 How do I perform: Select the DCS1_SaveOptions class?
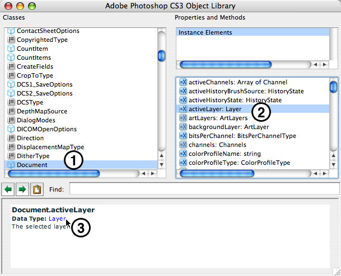coord(45,84)
